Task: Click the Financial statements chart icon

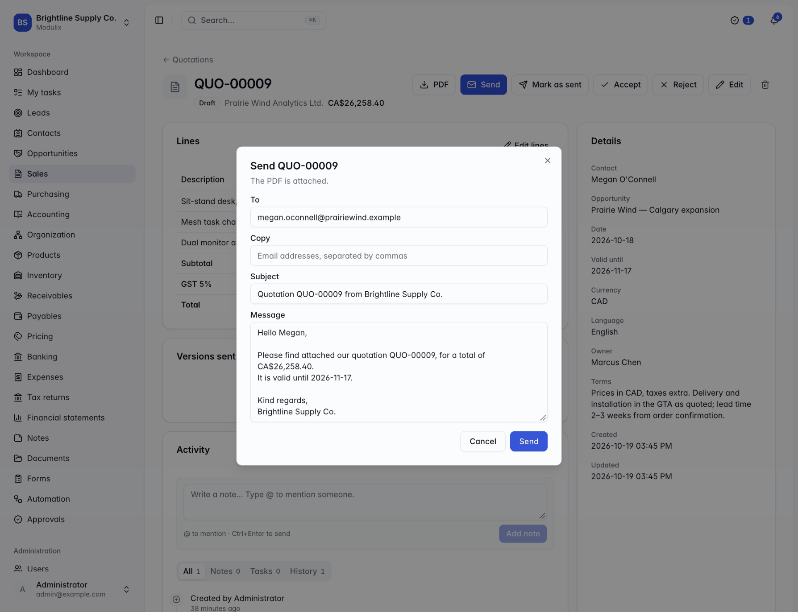Action: (x=18, y=418)
